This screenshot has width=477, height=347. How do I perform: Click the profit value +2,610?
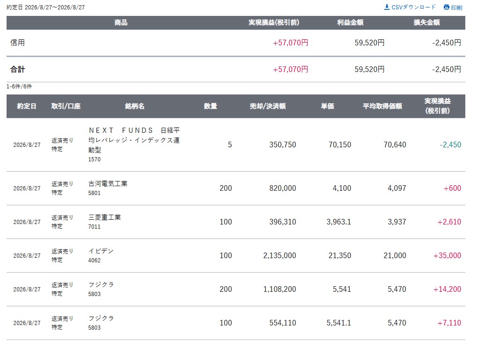point(449,222)
